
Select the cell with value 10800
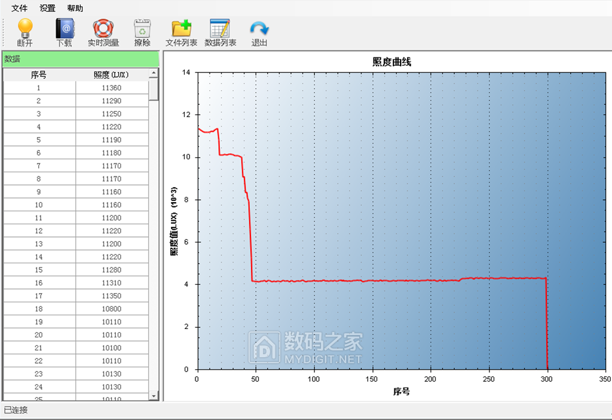coord(112,309)
